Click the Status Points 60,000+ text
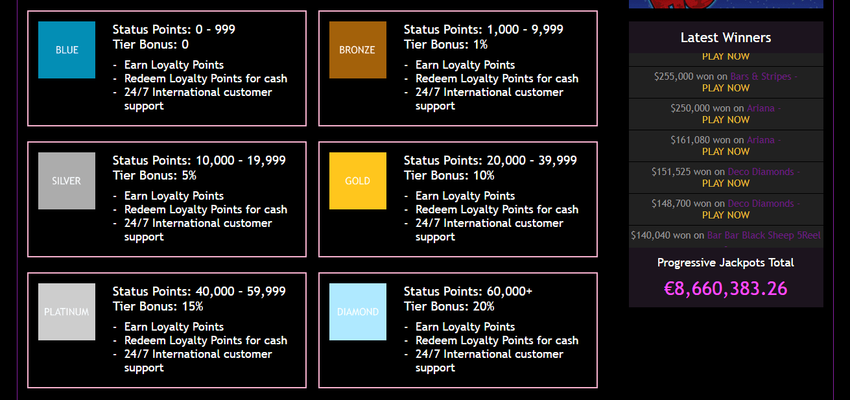Image resolution: width=850 pixels, height=400 pixels. coord(467,292)
